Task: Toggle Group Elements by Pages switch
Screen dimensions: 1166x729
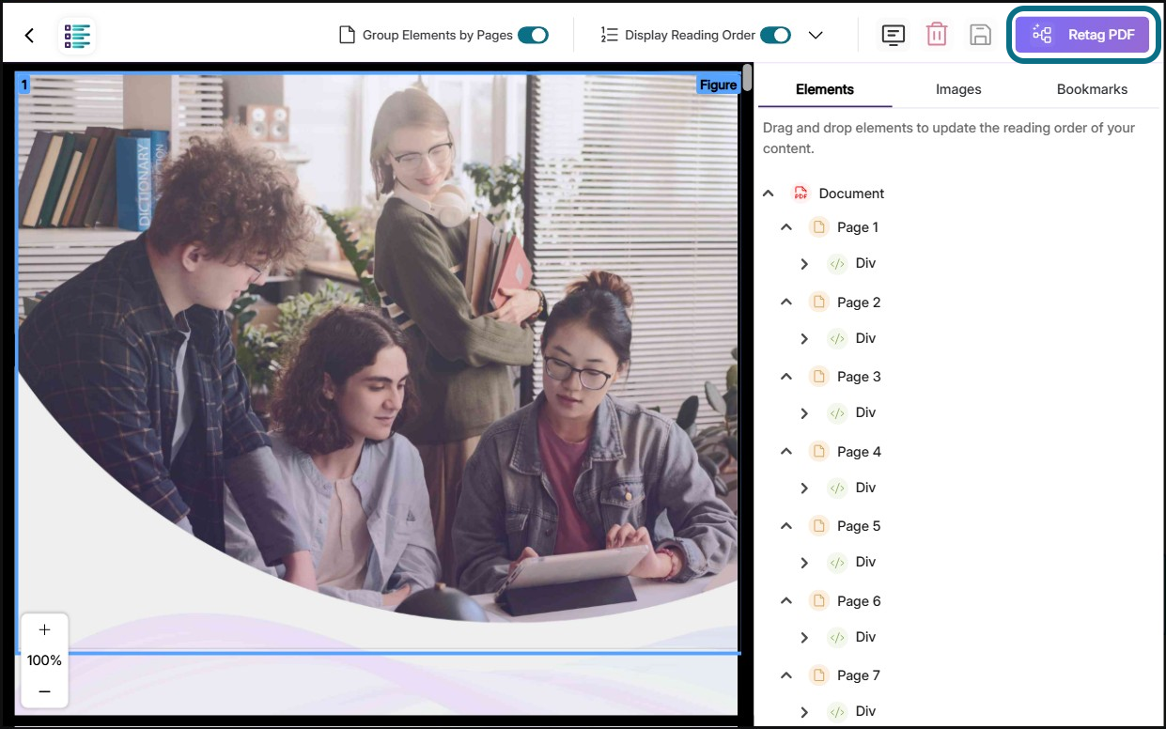Action: [x=533, y=36]
